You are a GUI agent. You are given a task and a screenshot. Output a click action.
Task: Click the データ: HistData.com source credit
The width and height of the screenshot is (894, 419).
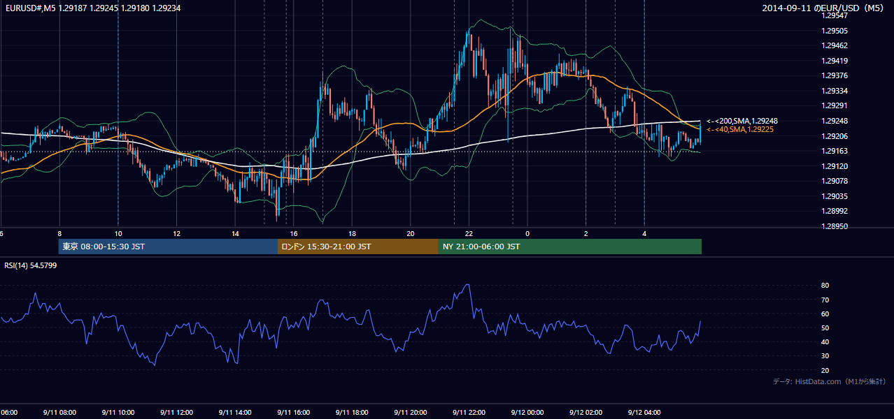(830, 381)
